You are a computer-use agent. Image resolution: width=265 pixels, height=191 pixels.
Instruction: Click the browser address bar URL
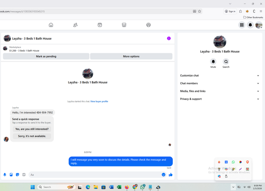(23, 12)
